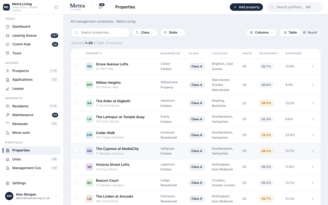Screen dimensions: 328x205
Task: Open The Cypress at MediaCity property
Action: pos(117,149)
